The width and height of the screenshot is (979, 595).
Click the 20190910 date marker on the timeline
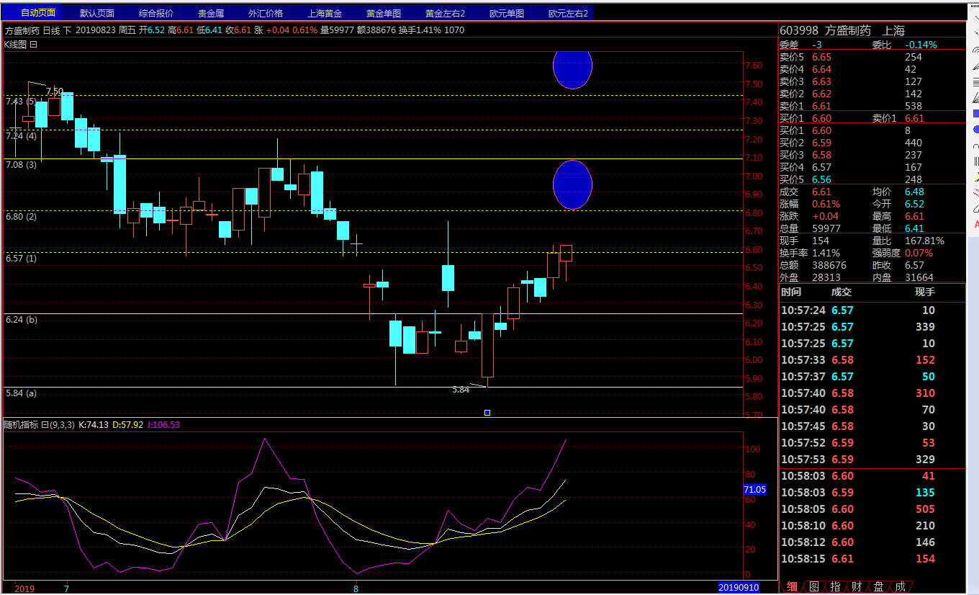pyautogui.click(x=739, y=587)
